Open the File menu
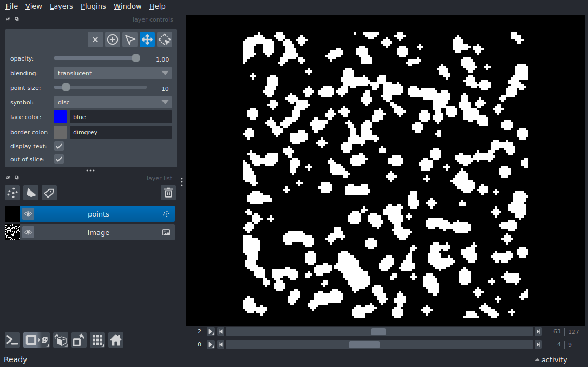 11,6
